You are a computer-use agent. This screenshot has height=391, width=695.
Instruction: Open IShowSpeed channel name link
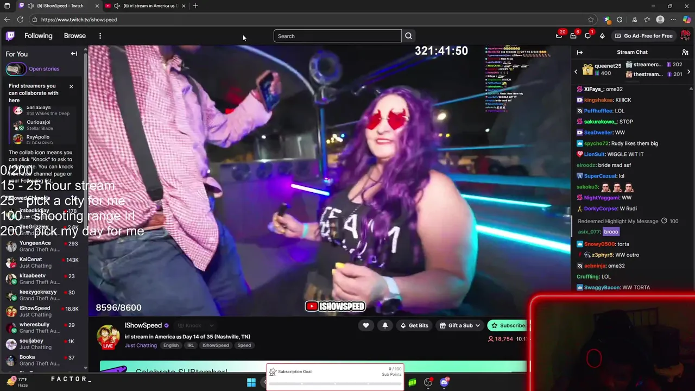143,325
